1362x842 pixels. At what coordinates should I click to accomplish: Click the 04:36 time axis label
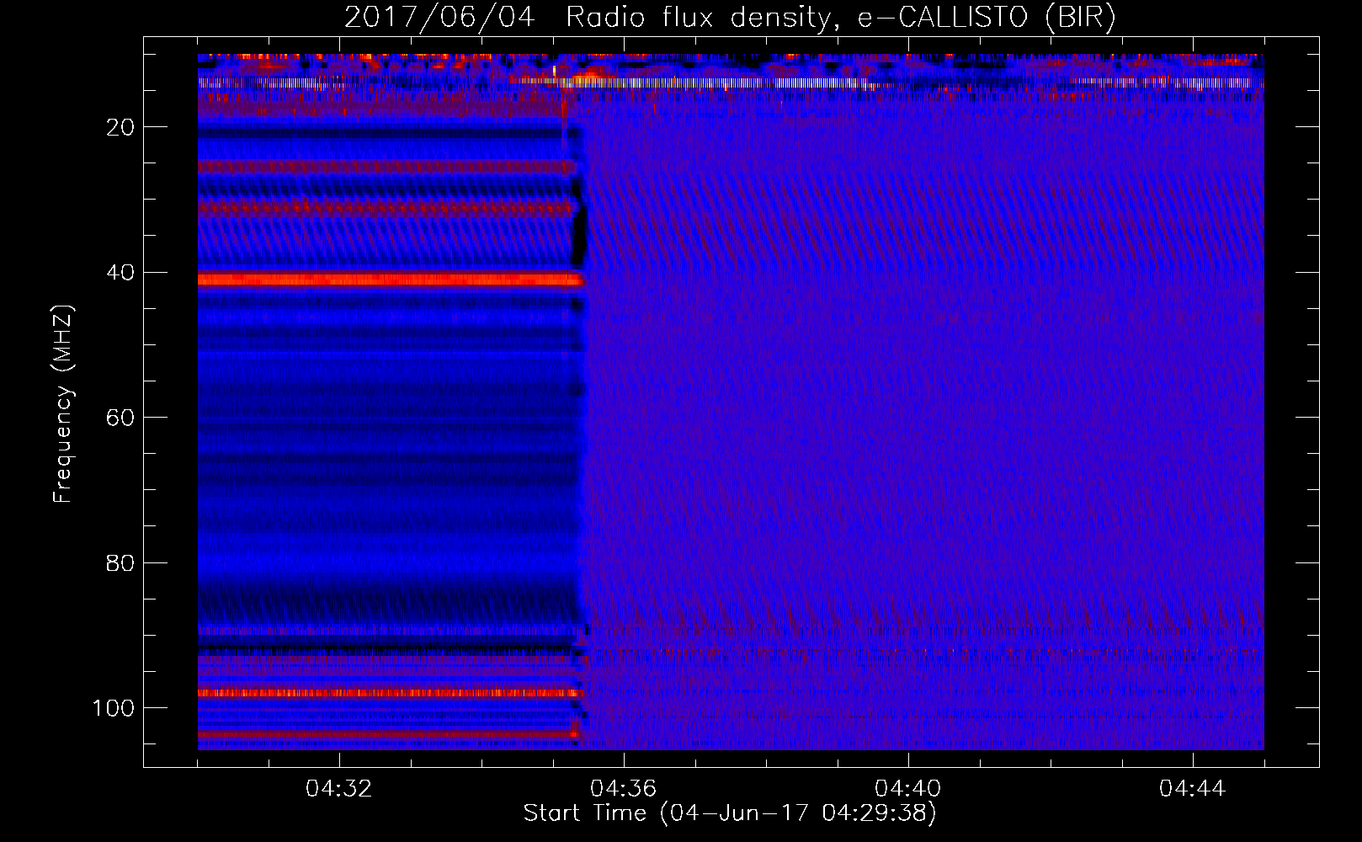pos(624,789)
